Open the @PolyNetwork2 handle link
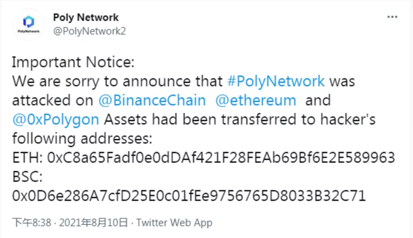 coord(90,31)
